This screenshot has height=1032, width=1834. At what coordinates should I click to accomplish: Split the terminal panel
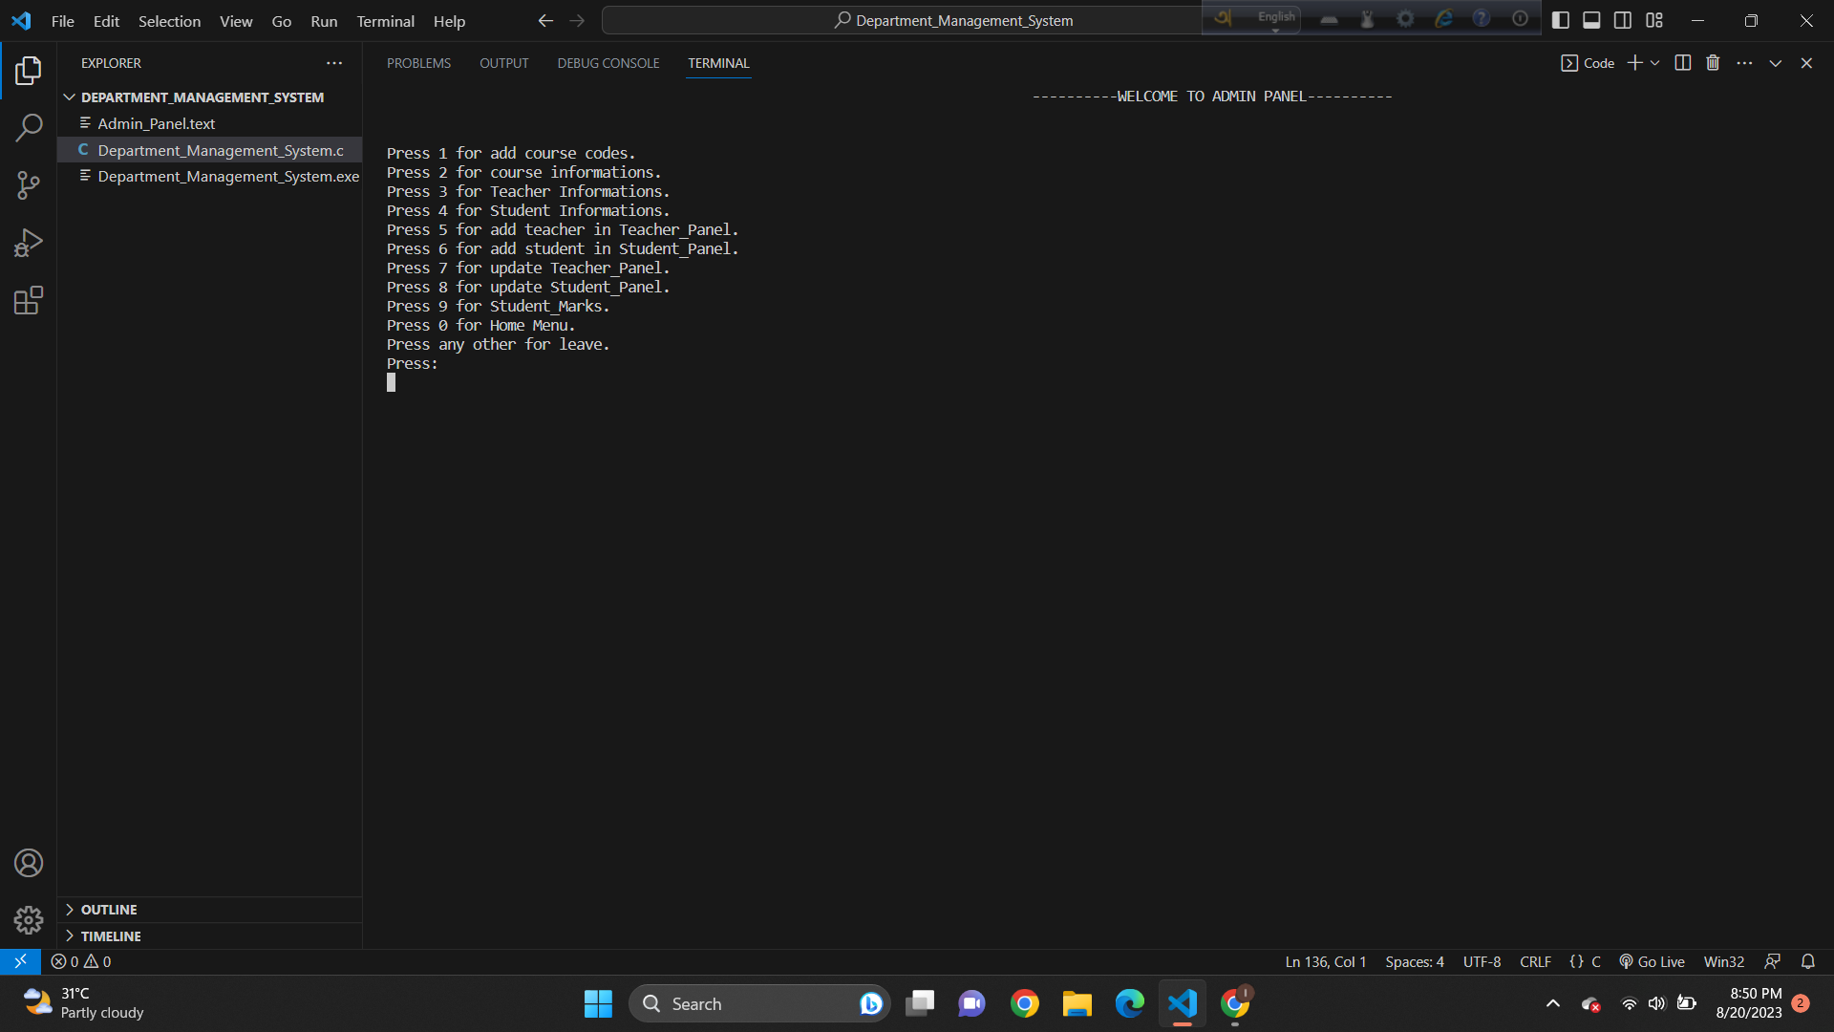1682,62
